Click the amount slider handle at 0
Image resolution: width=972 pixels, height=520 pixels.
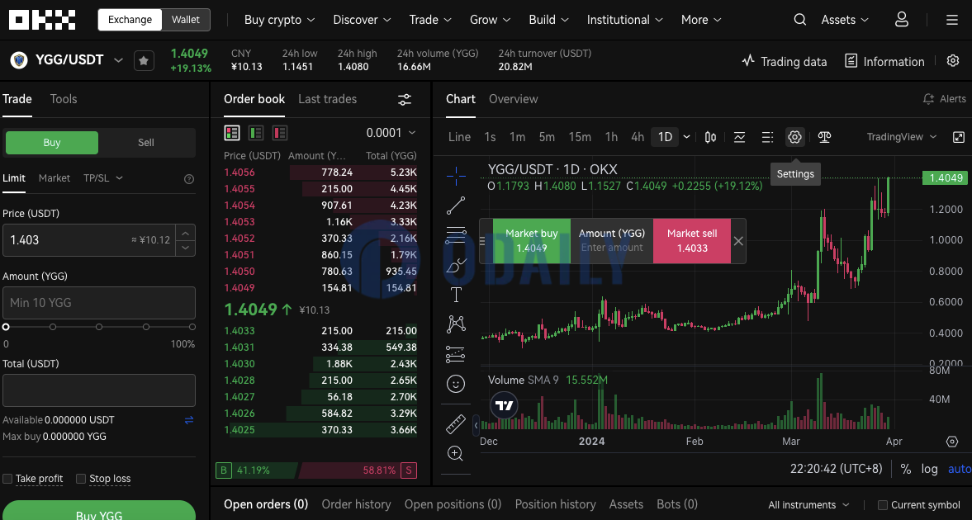[7, 327]
